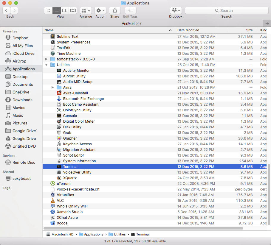Sort by the Name column header
This screenshot has width=271, height=245.
pyautogui.click(x=108, y=30)
